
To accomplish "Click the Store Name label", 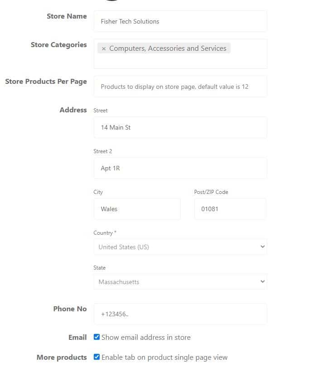I will (x=67, y=16).
